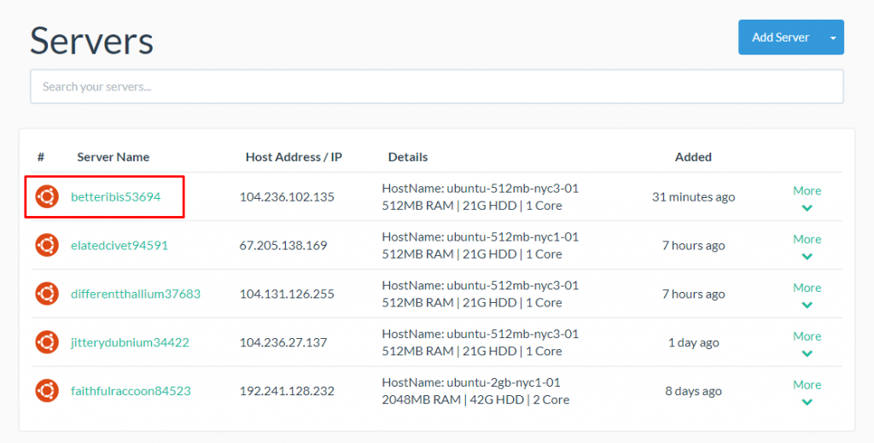The width and height of the screenshot is (874, 443).
Task: Open the differentthallium37683 server link
Action: coord(136,294)
